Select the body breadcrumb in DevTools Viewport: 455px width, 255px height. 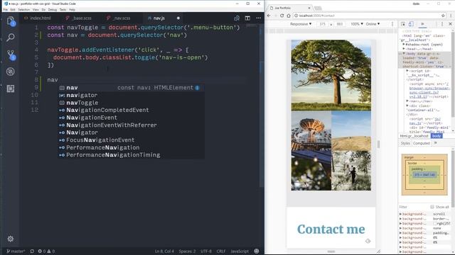click(x=437, y=136)
